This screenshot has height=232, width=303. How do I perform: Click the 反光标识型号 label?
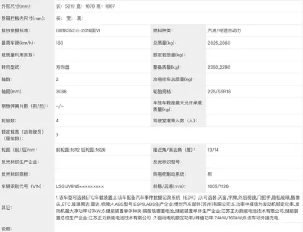[x=167, y=162]
